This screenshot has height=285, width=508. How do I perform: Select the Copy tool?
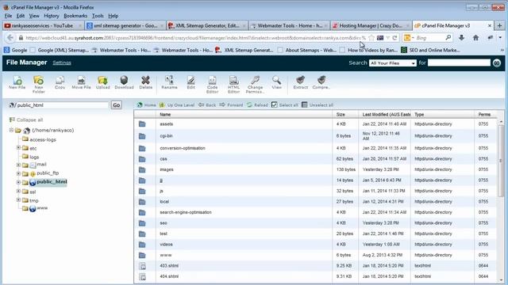(60, 82)
